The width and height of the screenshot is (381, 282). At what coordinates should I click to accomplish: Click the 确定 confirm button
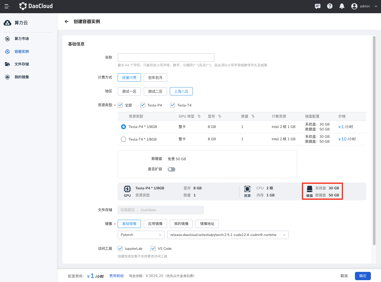[363, 276]
